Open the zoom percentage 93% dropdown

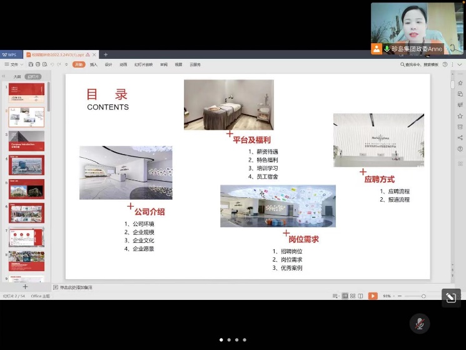[x=389, y=296]
